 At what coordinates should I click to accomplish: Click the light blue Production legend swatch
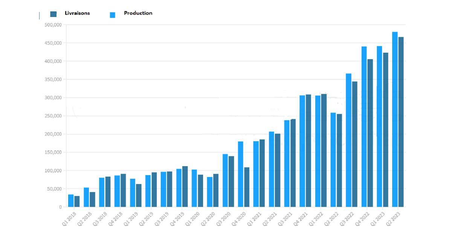coord(112,15)
